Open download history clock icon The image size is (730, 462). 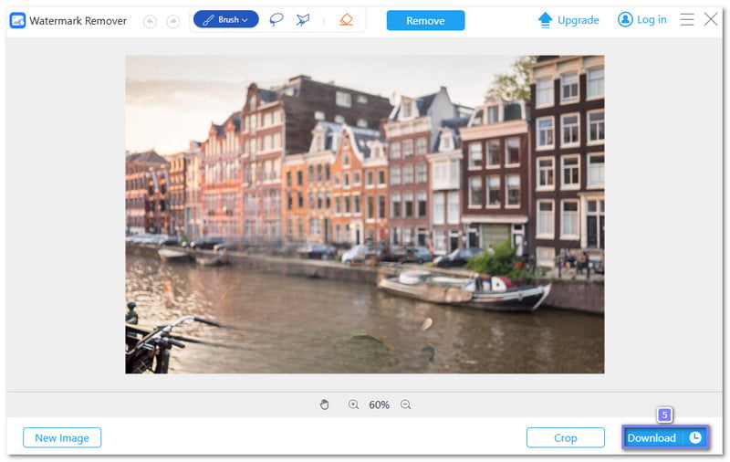pos(695,437)
